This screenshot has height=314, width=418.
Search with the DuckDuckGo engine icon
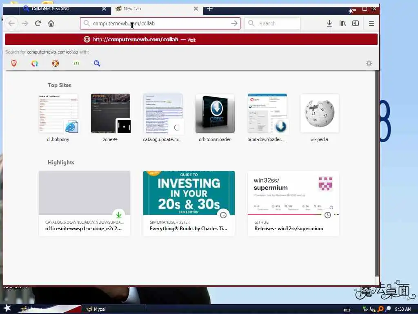pos(56,63)
